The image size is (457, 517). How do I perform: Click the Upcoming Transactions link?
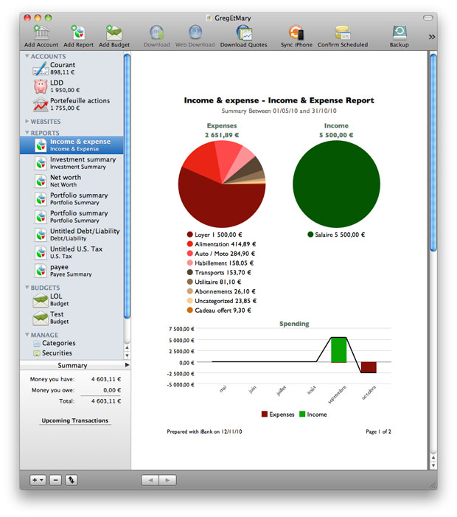(x=74, y=420)
